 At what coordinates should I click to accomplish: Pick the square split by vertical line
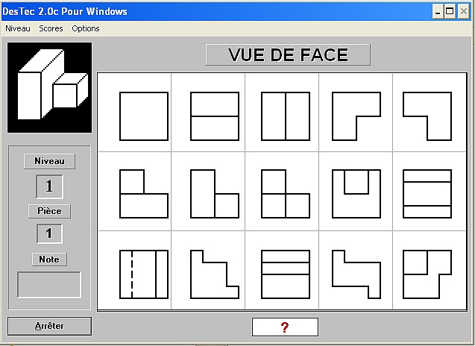(x=286, y=116)
